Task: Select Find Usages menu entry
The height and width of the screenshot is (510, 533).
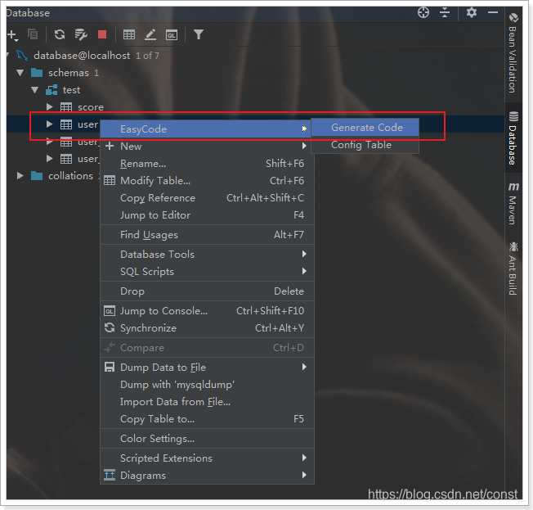Action: [207, 235]
